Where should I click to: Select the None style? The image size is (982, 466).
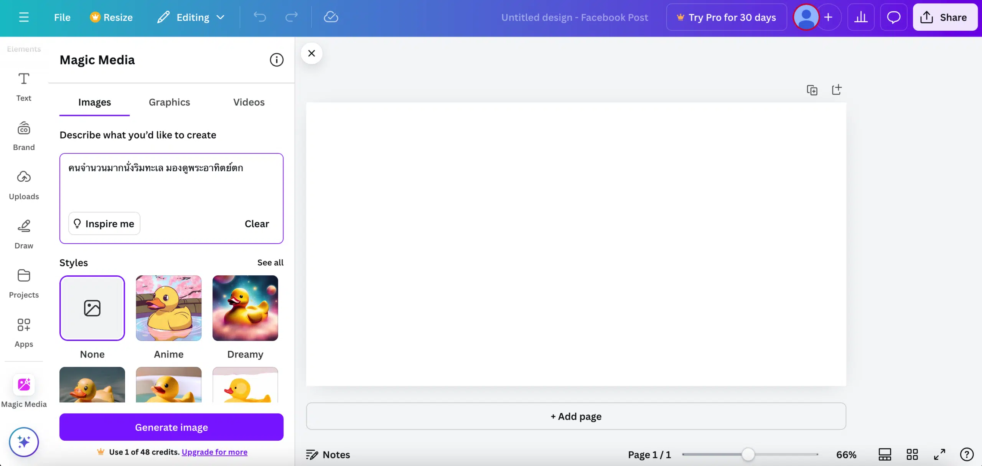(x=92, y=308)
